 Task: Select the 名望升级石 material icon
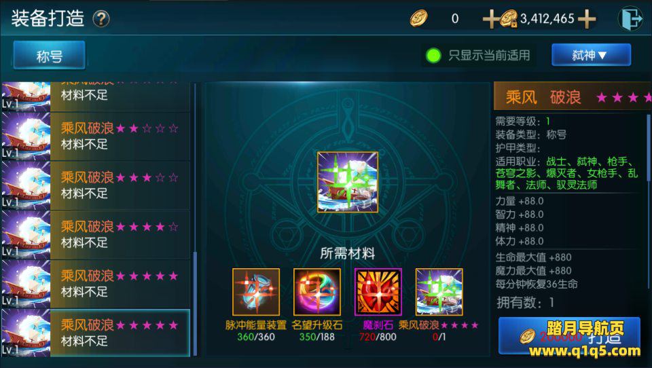tap(317, 292)
